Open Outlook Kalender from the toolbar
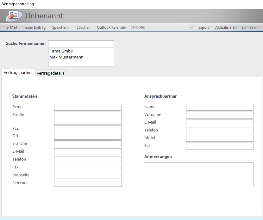 point(111,27)
